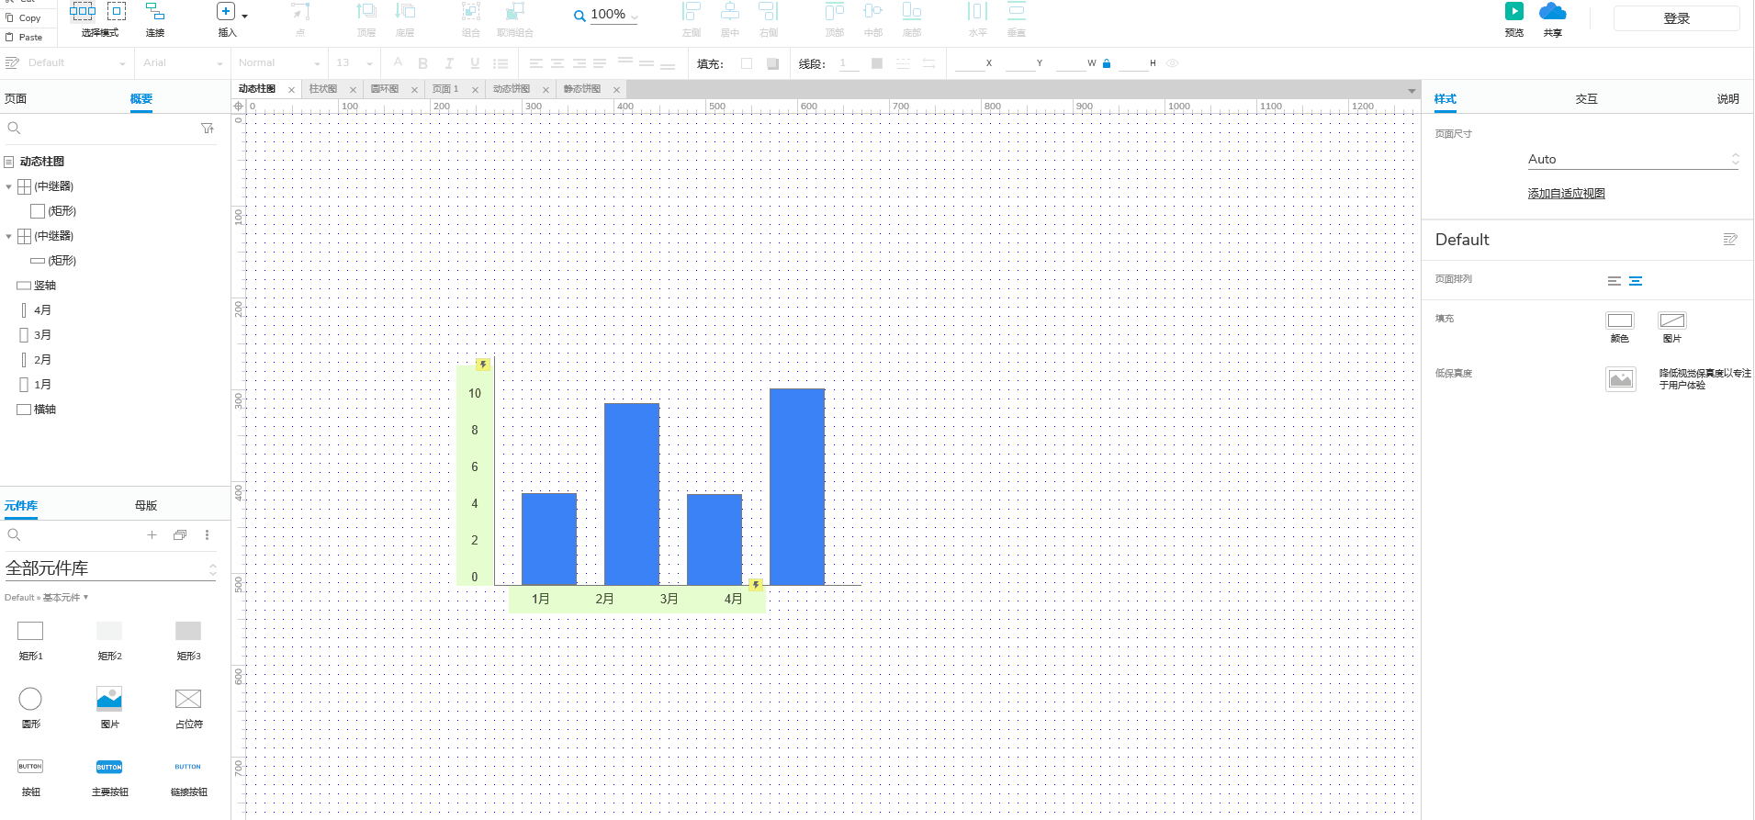Viewport: 1755px width, 820px height.
Task: Toggle the aspect ratio lock
Action: (x=1107, y=63)
